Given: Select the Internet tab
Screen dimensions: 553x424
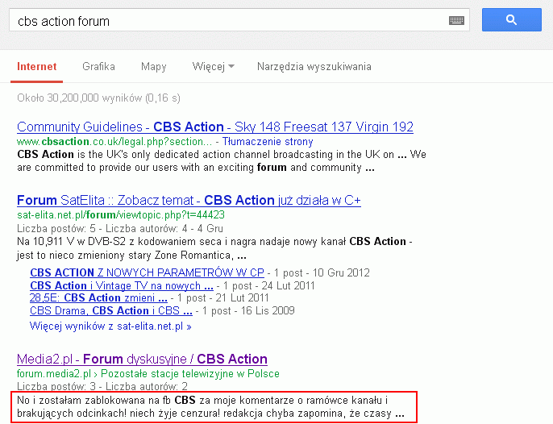Looking at the screenshot, I should click(37, 67).
